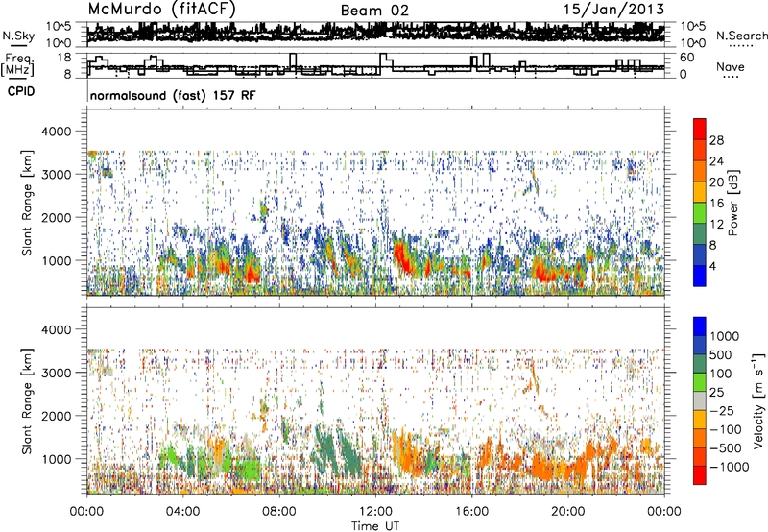Viewport: 768px width, 532px height.
Task: Click the CPID row label
Action: point(21,91)
